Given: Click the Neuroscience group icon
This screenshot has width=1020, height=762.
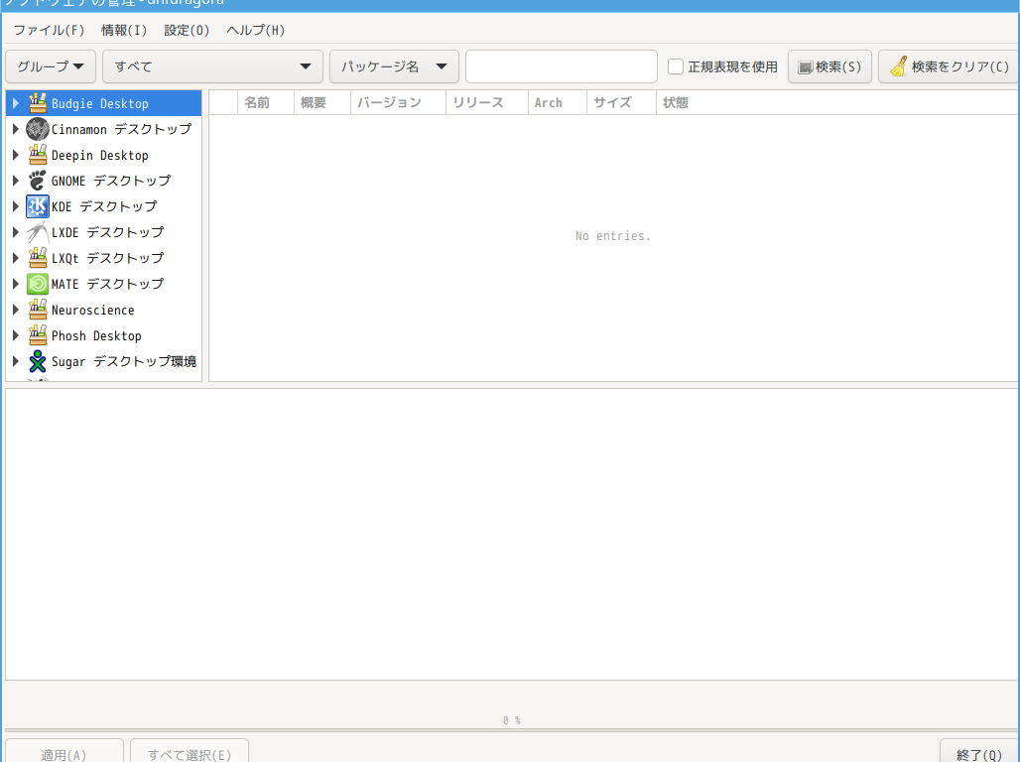Looking at the screenshot, I should click(38, 310).
